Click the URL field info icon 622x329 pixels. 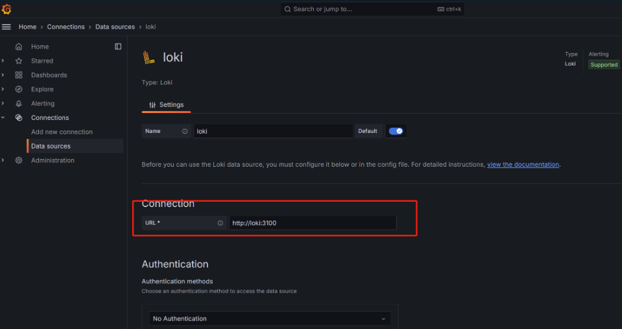coord(220,223)
